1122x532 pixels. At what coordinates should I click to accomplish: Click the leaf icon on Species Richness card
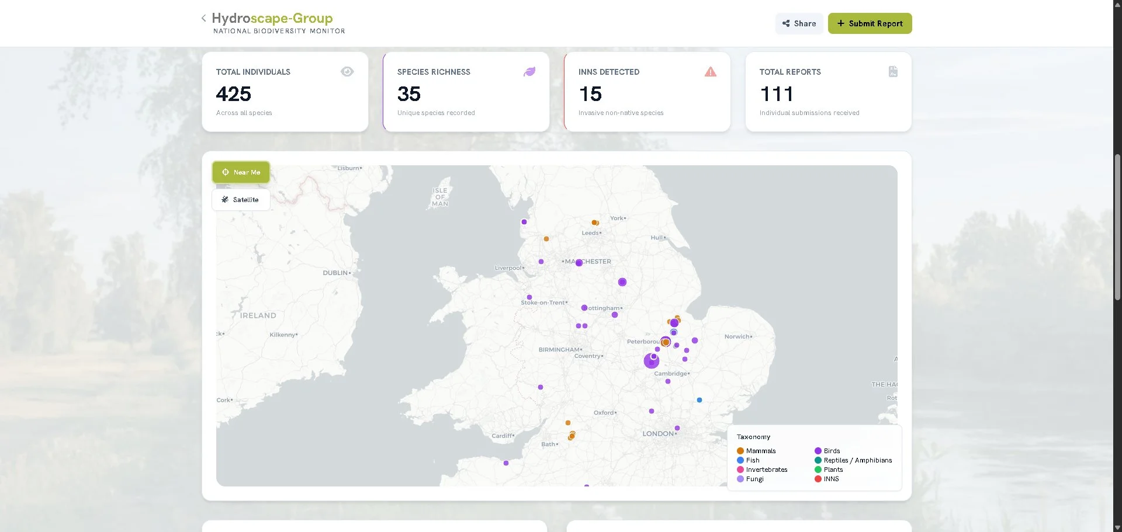point(529,71)
